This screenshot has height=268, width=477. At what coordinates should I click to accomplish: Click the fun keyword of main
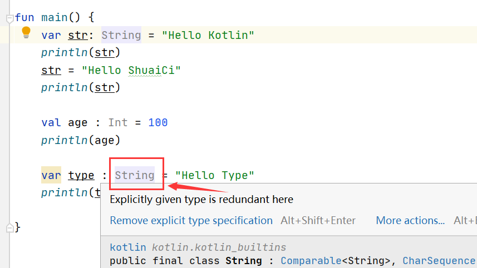(24, 18)
